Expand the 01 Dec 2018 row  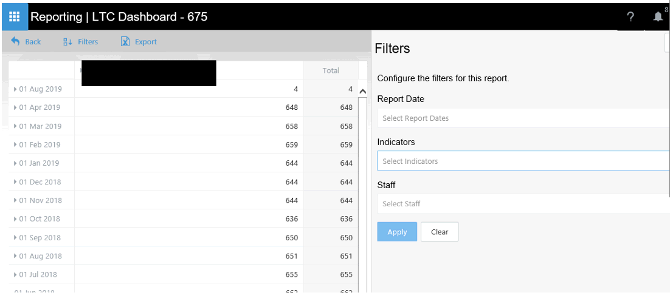tap(16, 182)
